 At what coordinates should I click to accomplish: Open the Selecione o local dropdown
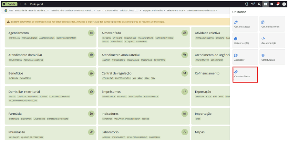point(176,11)
